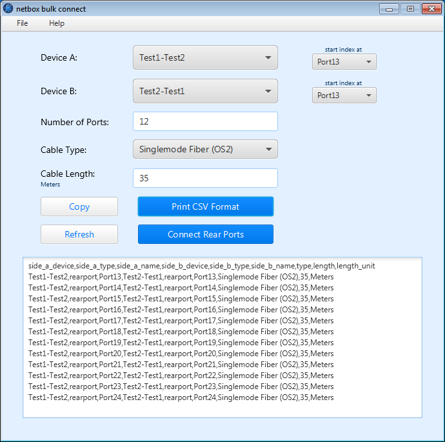Click the Cable Length label

pyautogui.click(x=68, y=174)
